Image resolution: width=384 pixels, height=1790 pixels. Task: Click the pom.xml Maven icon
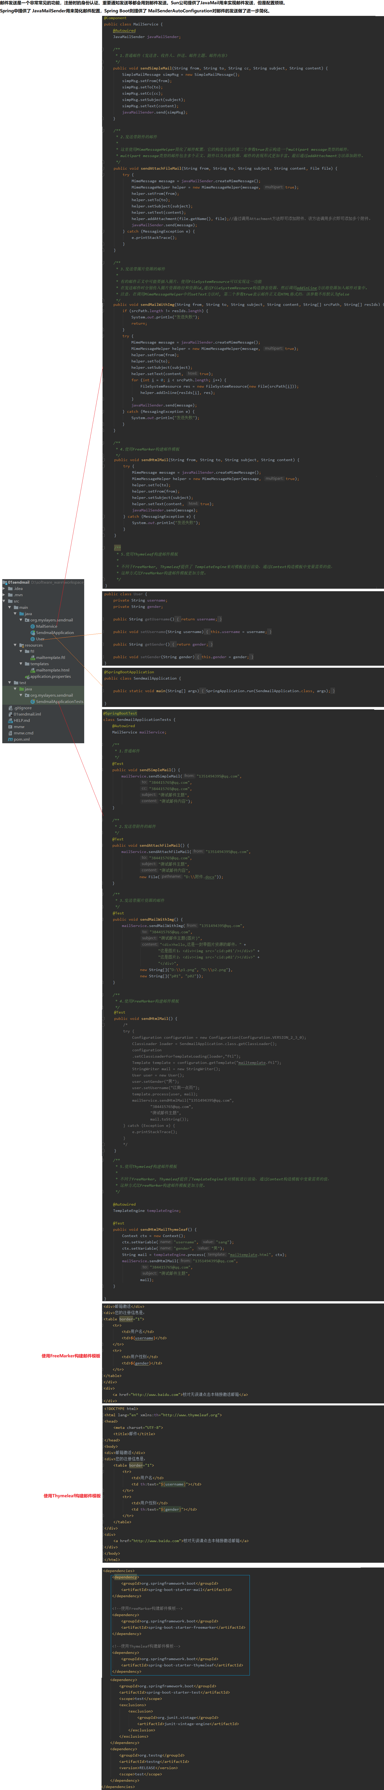click(x=10, y=739)
